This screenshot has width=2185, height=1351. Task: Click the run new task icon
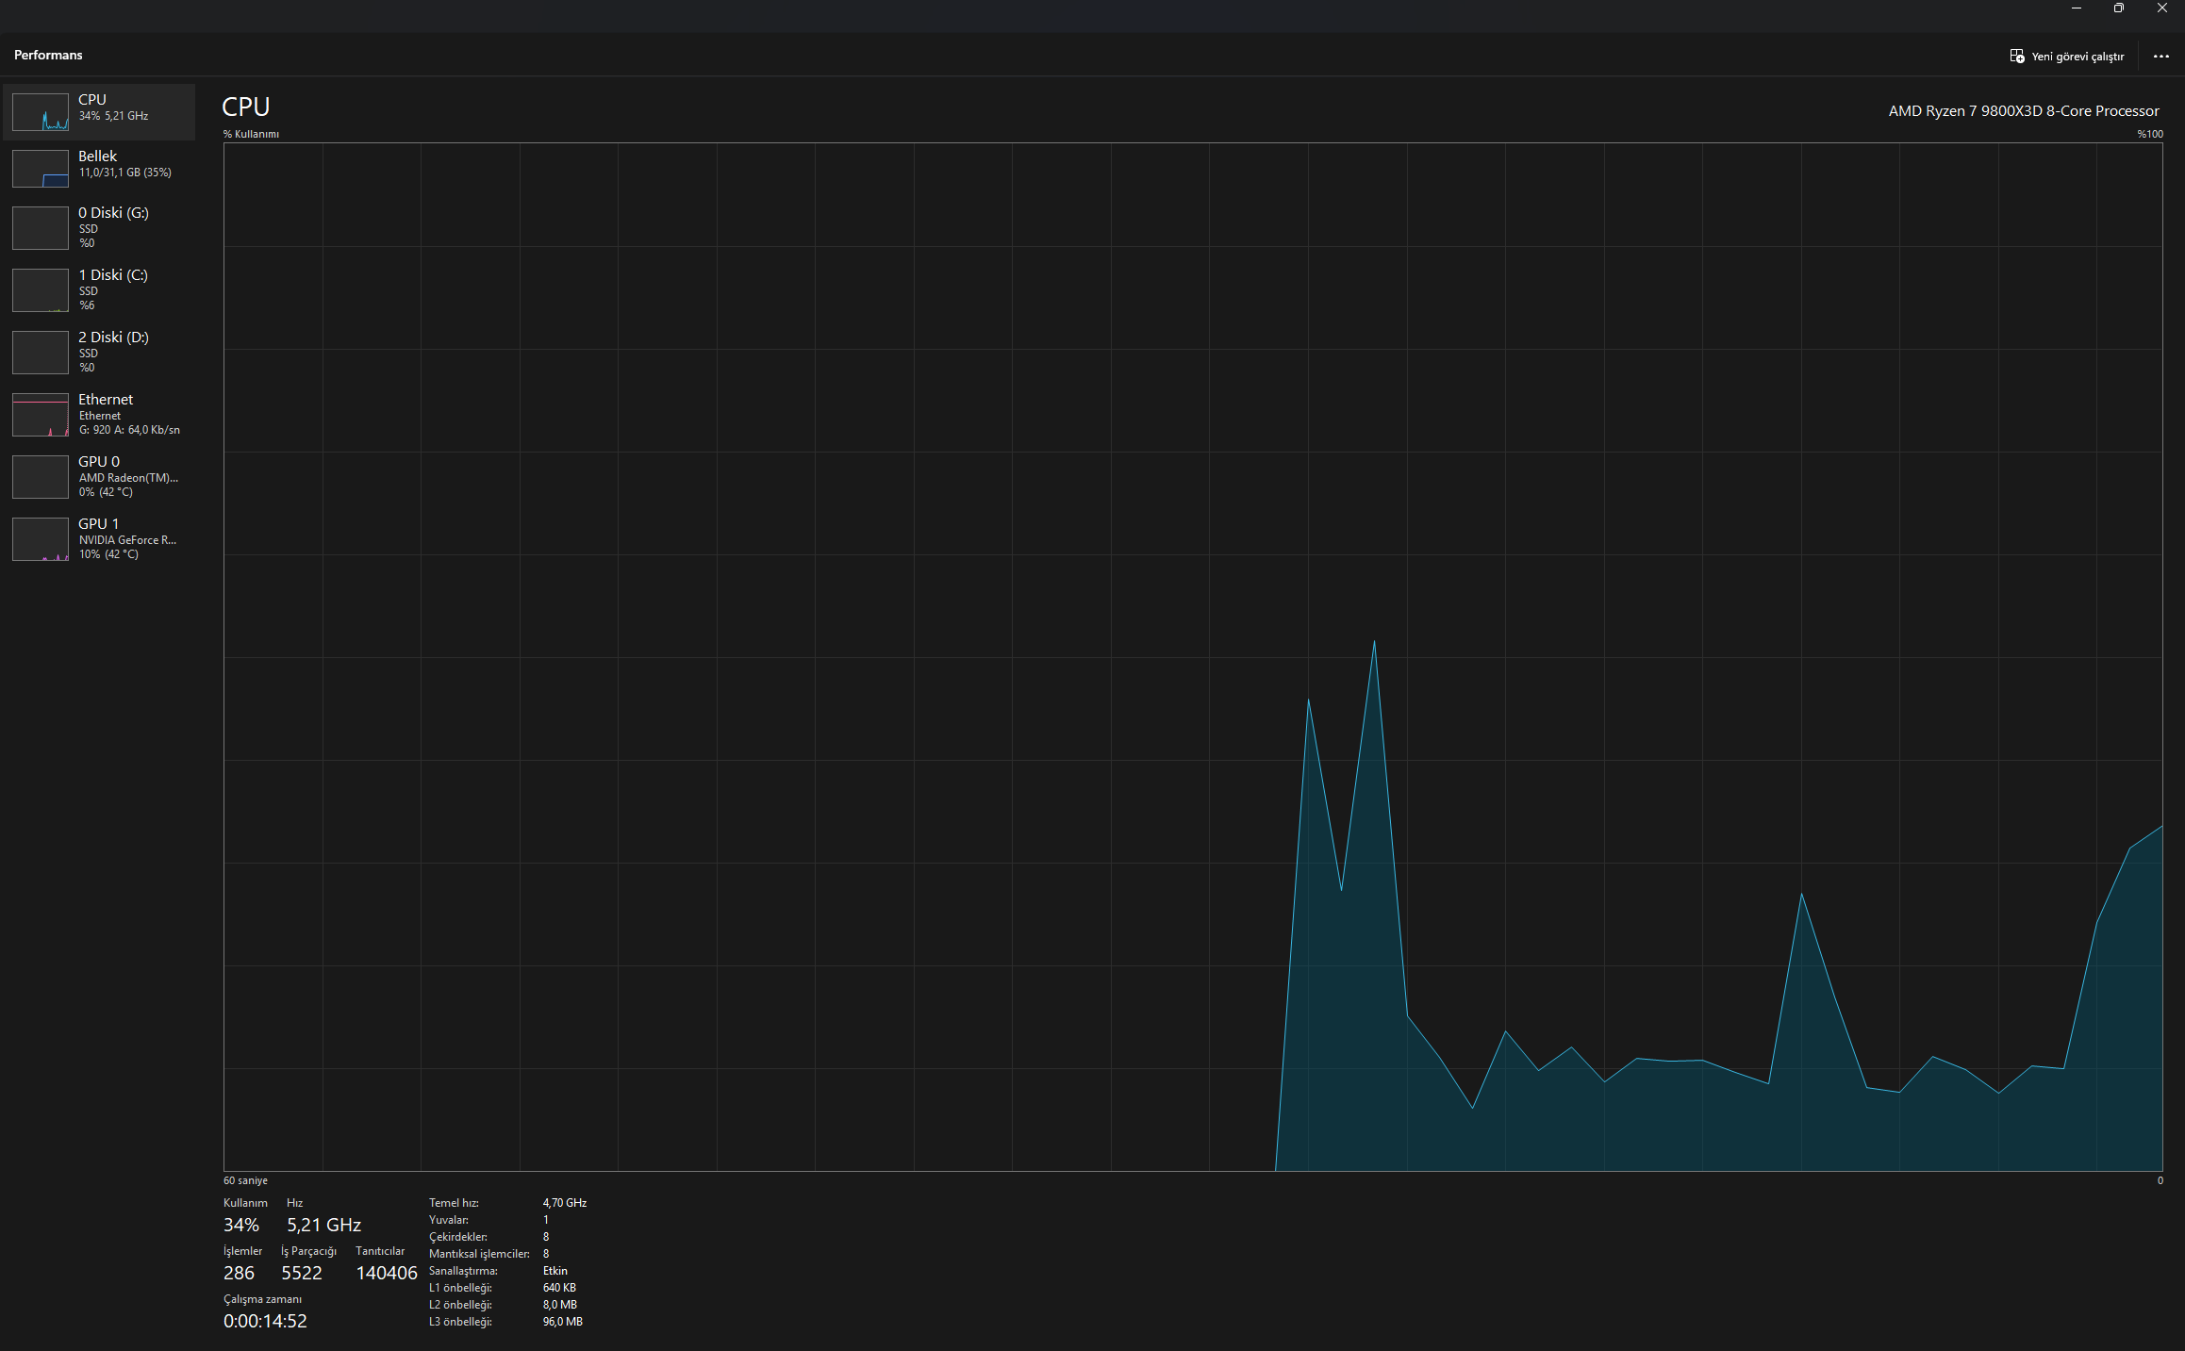pos(2017,57)
